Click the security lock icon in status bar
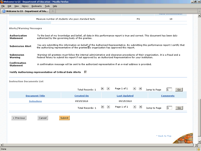The image size is (201, 151). [x=199, y=149]
